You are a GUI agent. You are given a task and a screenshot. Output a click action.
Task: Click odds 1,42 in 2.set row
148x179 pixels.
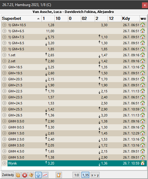pyautogui.click(x=104, y=61)
